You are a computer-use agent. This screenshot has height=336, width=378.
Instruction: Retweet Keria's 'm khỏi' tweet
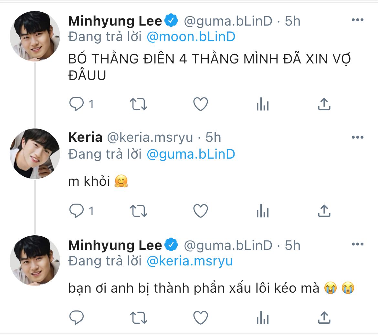tap(138, 211)
